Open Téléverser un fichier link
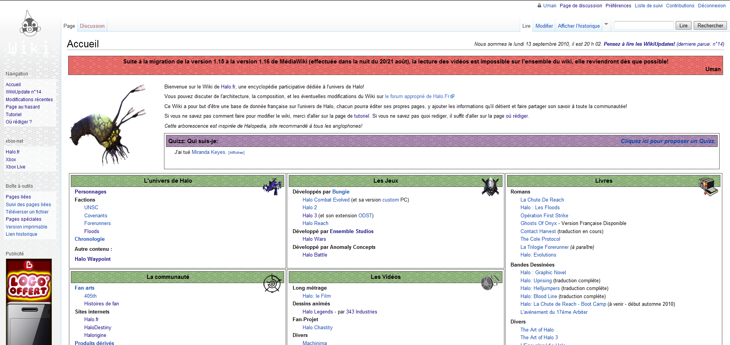The width and height of the screenshot is (730, 345). coord(27,212)
